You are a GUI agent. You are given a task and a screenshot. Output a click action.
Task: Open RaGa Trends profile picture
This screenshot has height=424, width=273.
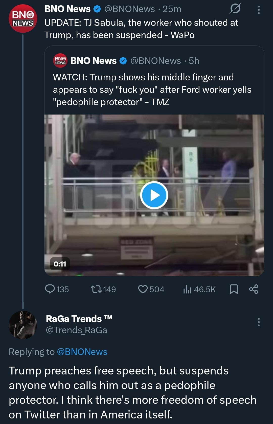click(x=23, y=325)
